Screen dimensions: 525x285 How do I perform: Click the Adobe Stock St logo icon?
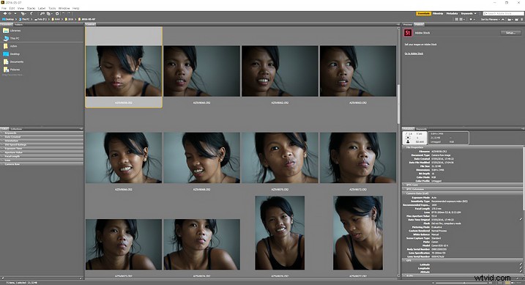(407, 32)
